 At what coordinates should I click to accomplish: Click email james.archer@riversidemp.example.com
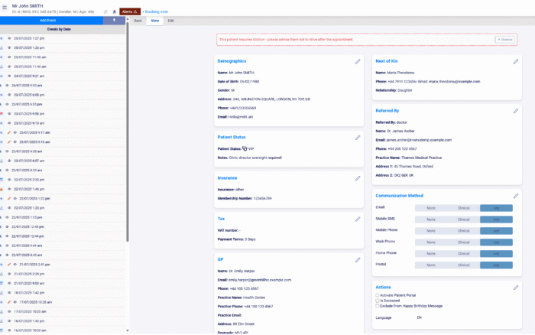(x=419, y=140)
